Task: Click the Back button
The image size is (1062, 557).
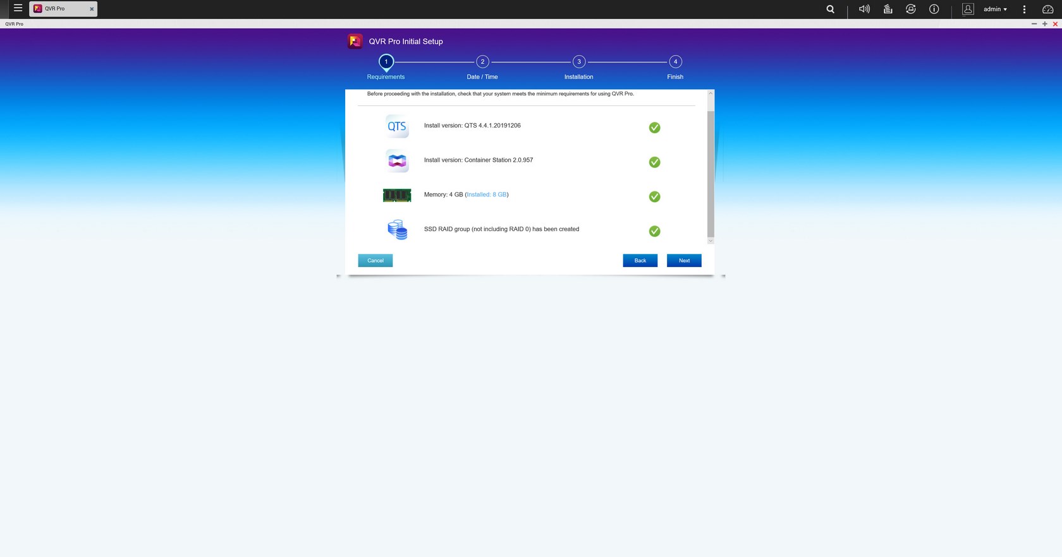Action: [640, 260]
